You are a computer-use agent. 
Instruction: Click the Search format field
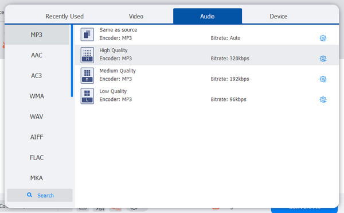pos(40,195)
